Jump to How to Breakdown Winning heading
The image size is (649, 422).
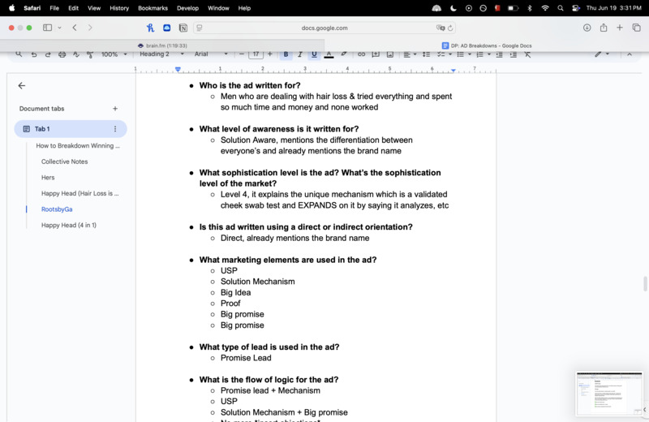pos(78,146)
